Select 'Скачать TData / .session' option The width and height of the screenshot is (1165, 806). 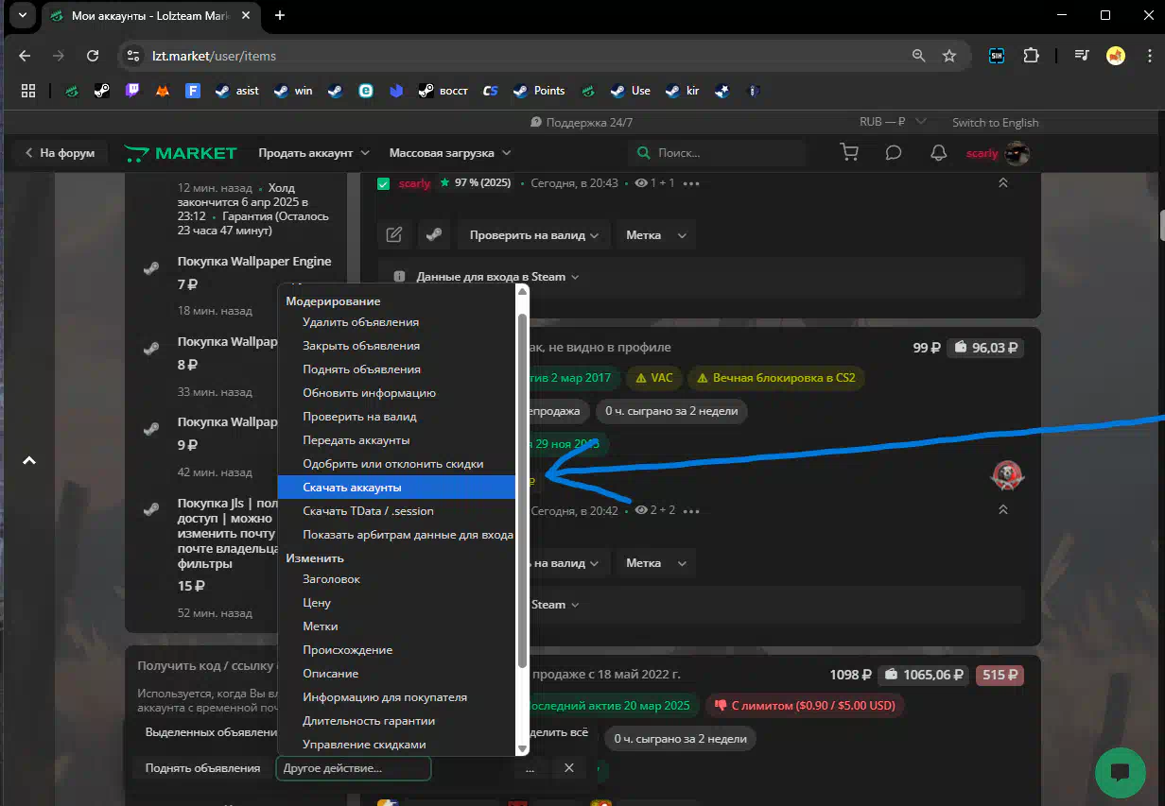[x=396, y=511]
